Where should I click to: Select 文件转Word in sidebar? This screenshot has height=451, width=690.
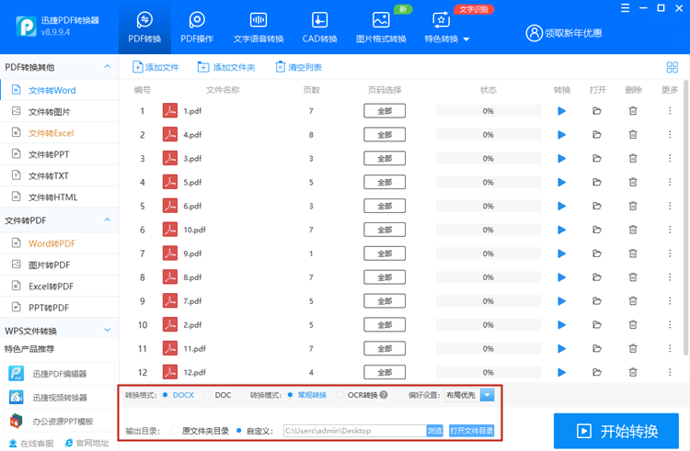click(60, 90)
